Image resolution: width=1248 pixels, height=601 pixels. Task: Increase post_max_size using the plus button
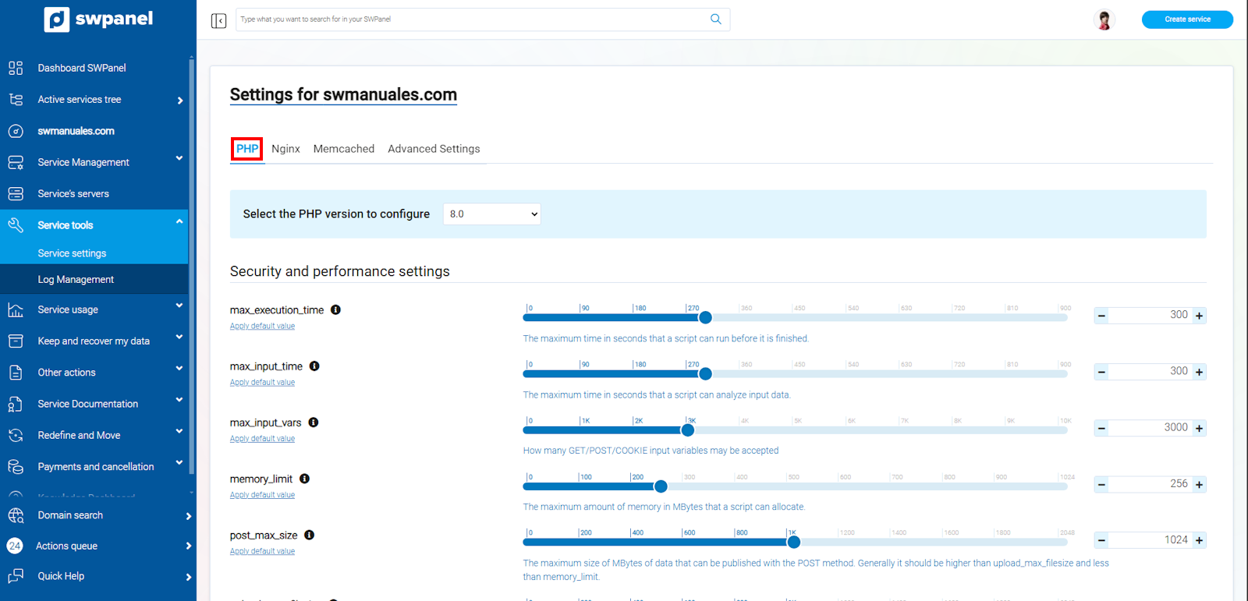coord(1199,540)
